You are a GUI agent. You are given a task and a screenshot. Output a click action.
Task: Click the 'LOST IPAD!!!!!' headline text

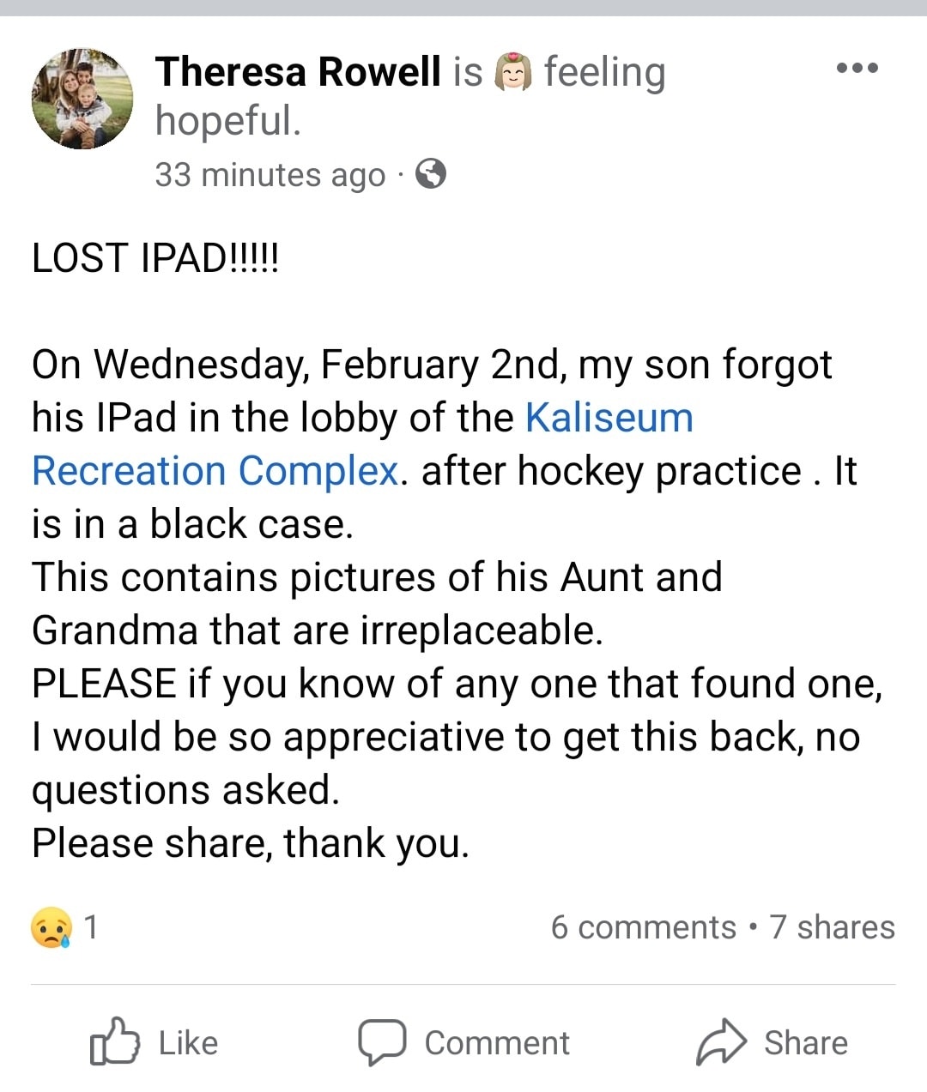tap(155, 258)
